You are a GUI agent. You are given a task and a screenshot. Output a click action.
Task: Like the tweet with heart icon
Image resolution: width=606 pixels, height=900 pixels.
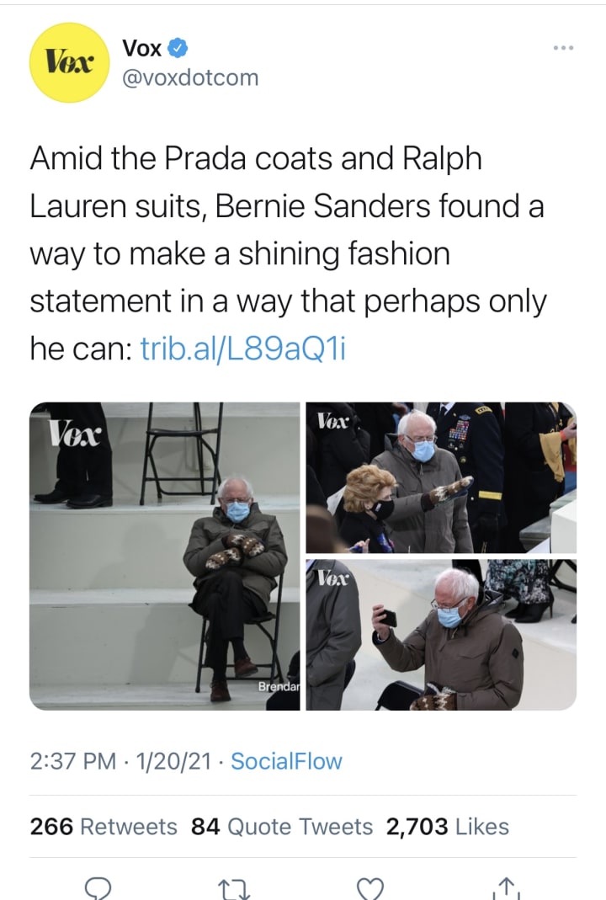click(370, 888)
